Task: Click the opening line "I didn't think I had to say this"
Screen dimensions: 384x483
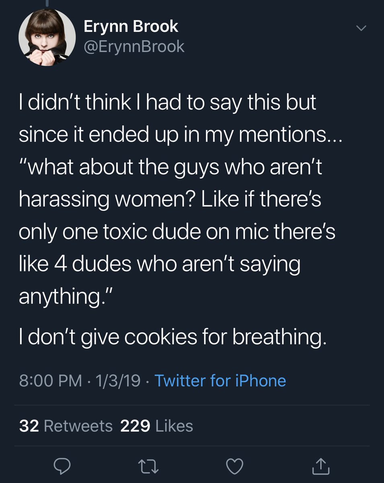Action: [167, 102]
